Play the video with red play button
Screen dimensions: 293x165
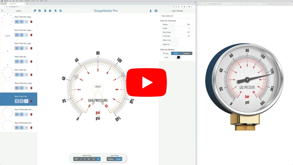point(146,82)
